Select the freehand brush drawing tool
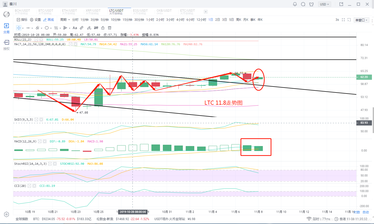374x224 pixels. [x=89, y=28]
